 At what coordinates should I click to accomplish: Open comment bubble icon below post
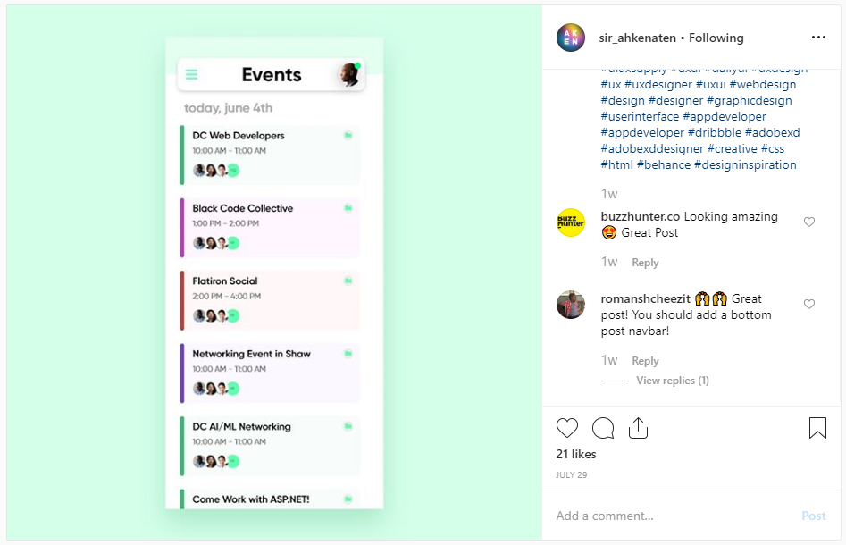point(603,428)
